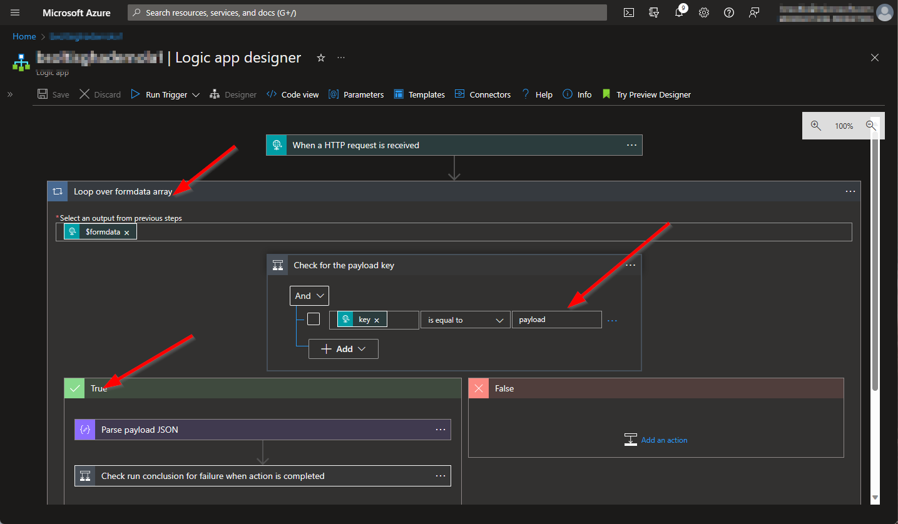Remove the $formdata token with x
Image resolution: width=898 pixels, height=524 pixels.
tap(126, 232)
